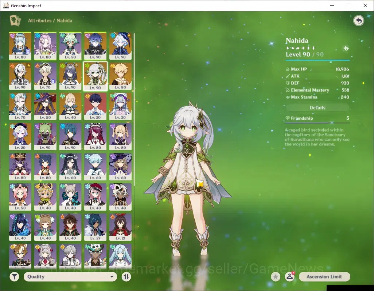Click the DEF stat row
The height and width of the screenshot is (291, 374).
[317, 83]
